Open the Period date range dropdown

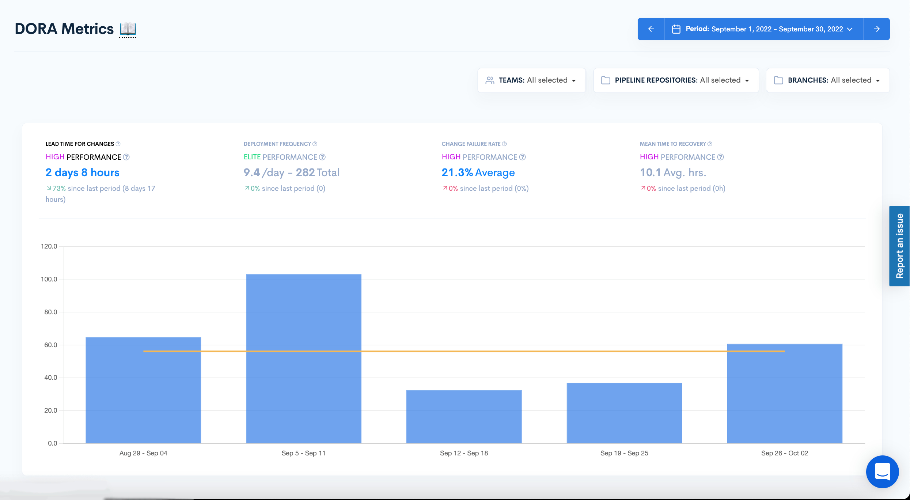764,29
